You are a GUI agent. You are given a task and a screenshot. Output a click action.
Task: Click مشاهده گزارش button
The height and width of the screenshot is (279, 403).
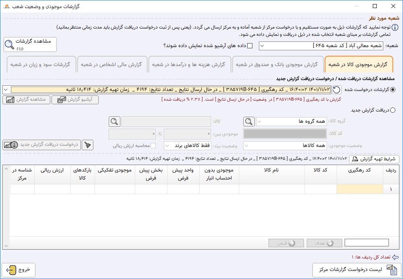point(26,100)
